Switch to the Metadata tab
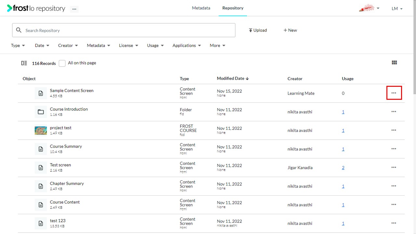The width and height of the screenshot is (416, 234). [201, 8]
